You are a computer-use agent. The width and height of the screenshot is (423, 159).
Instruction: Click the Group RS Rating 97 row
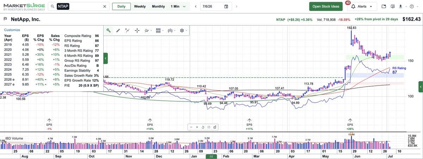(82, 61)
